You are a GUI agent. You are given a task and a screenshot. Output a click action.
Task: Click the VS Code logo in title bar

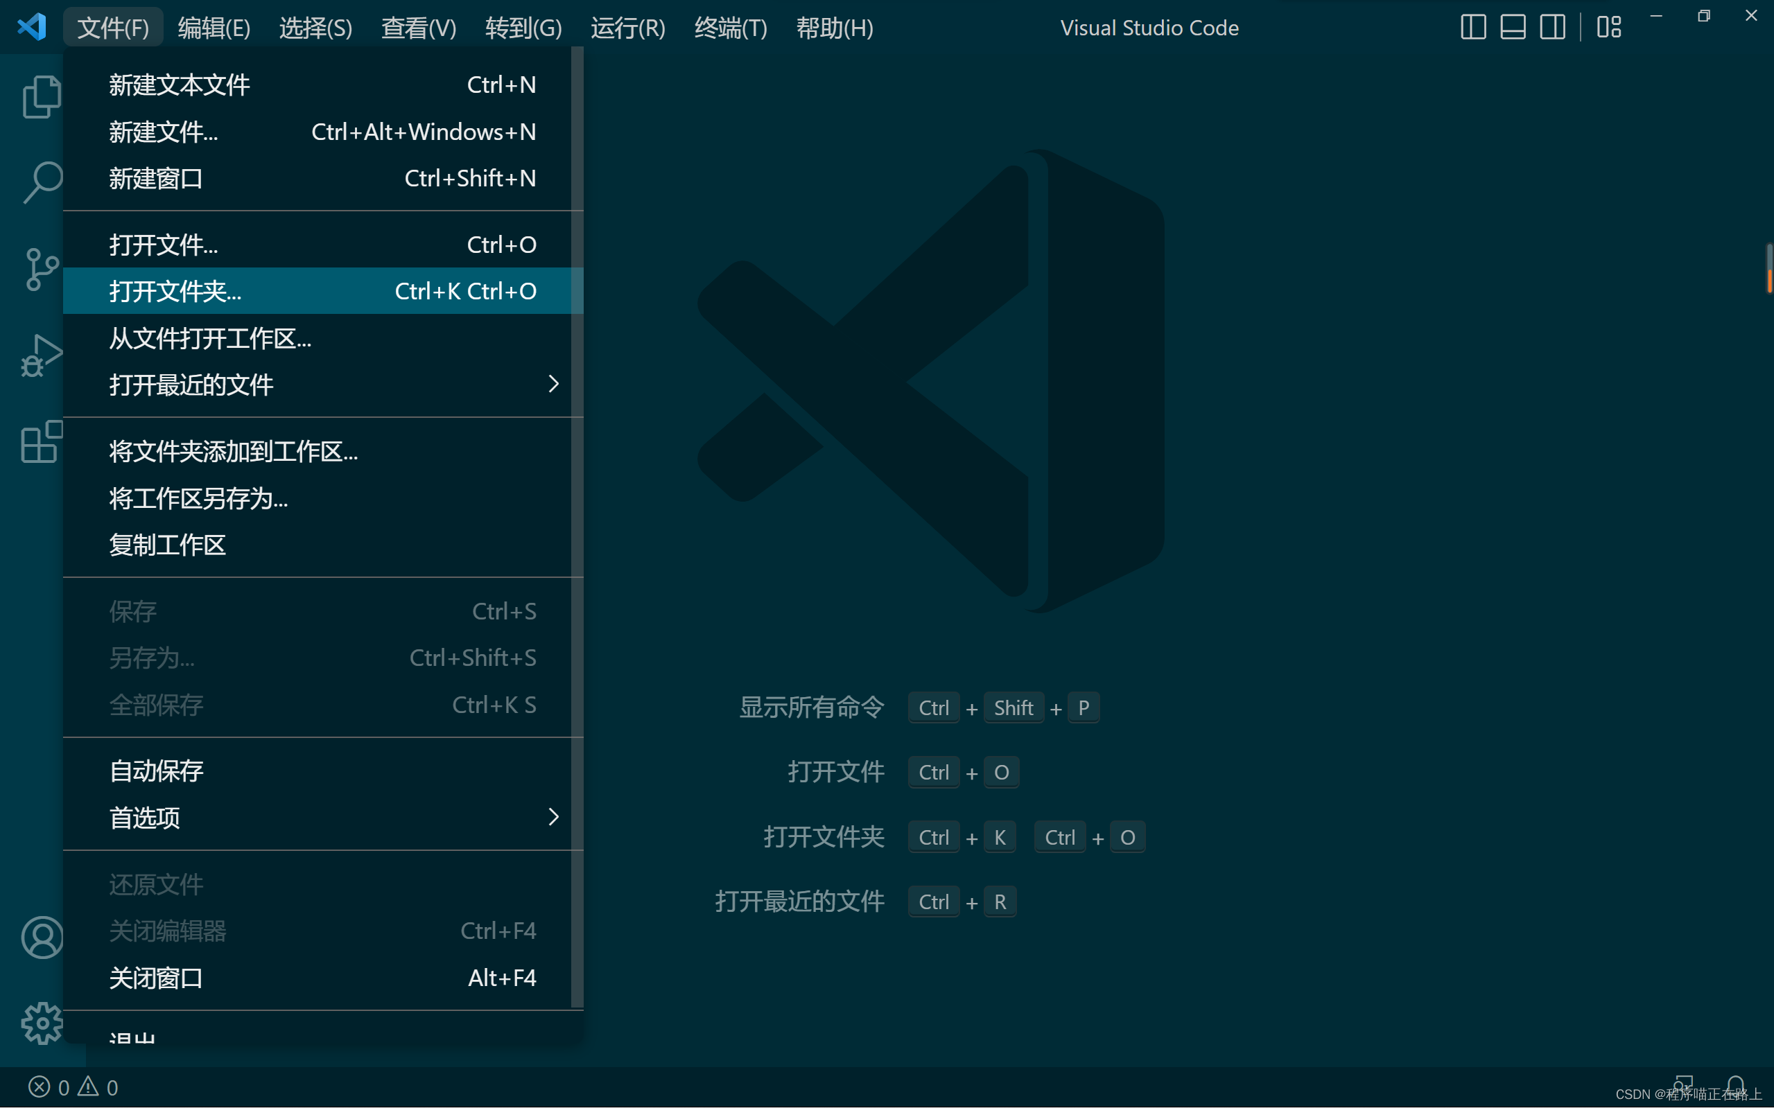[x=31, y=27]
